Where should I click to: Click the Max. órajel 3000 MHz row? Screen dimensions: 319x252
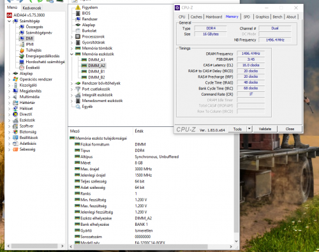[152, 169]
